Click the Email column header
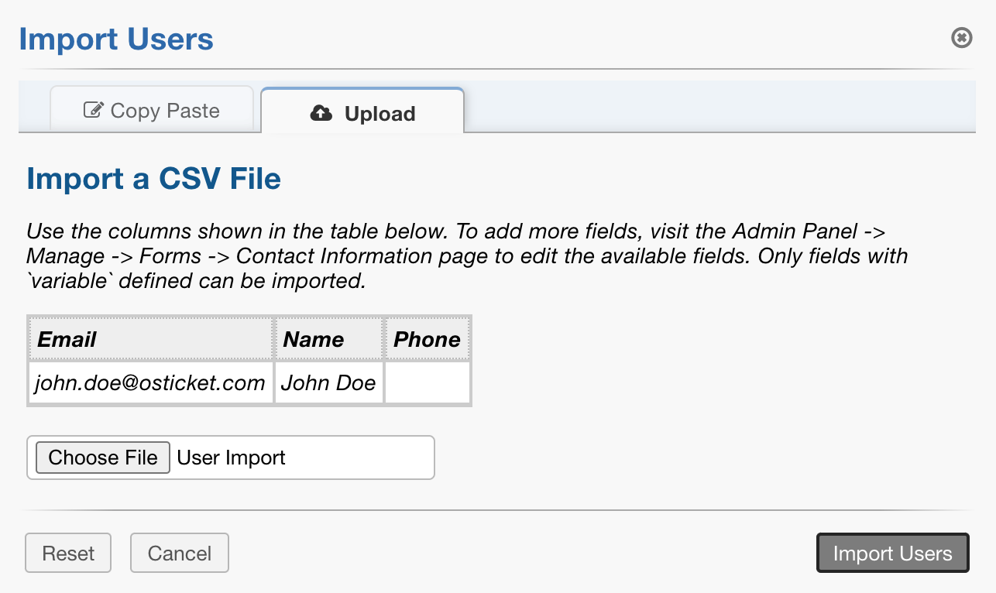Screen dimensions: 996x593 pos(150,339)
